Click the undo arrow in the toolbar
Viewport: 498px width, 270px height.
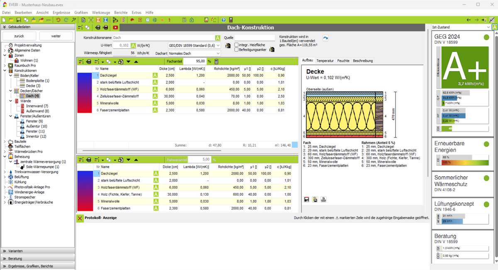[x=59, y=20]
